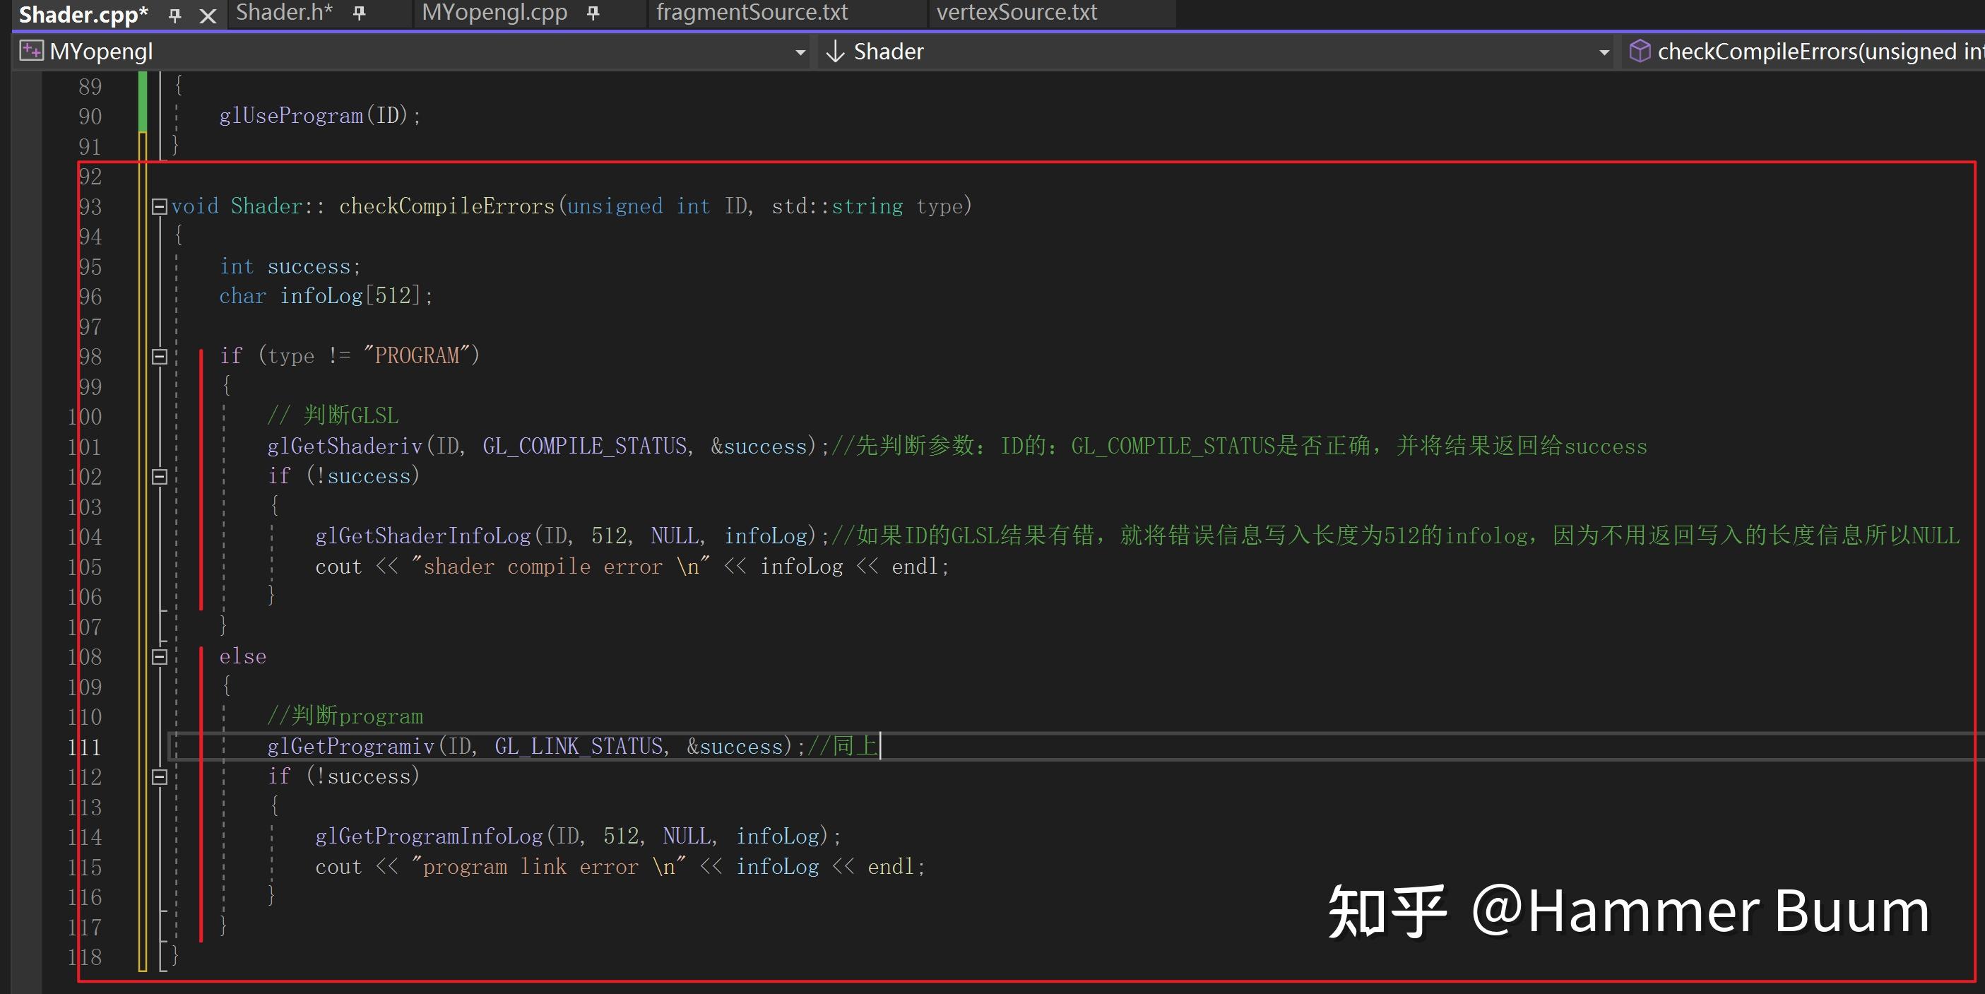1985x994 pixels.
Task: Unpin the Shader.cpp tab using its pin icon
Action: (175, 14)
